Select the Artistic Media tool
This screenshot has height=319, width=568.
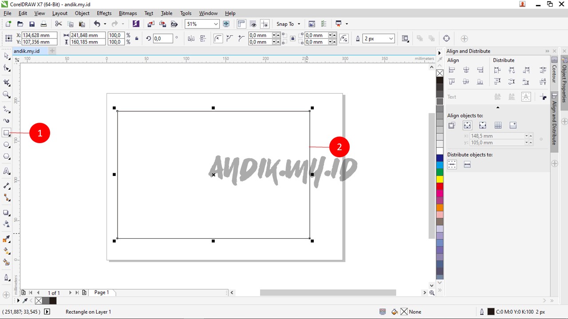click(6, 121)
